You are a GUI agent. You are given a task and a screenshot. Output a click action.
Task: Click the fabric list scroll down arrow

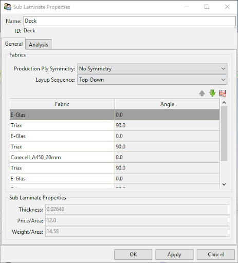tap(224, 184)
